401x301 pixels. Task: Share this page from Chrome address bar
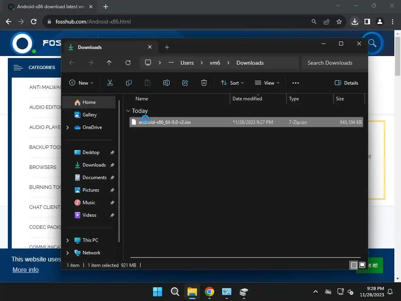click(326, 22)
